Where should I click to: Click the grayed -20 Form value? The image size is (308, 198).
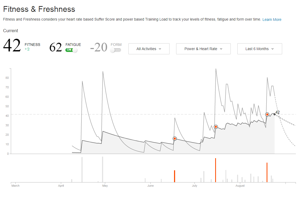[x=99, y=47]
